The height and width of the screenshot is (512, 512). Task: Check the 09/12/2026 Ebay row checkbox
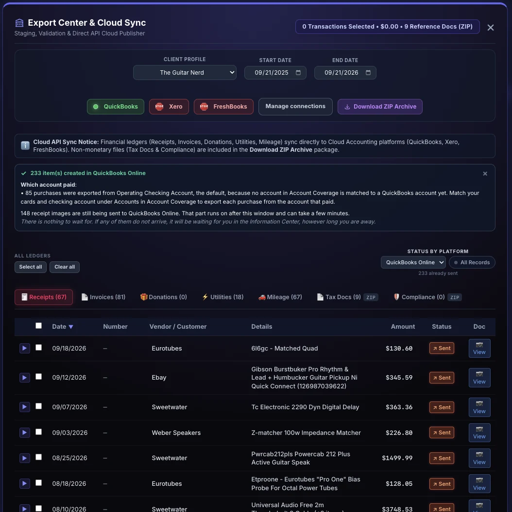click(x=38, y=377)
